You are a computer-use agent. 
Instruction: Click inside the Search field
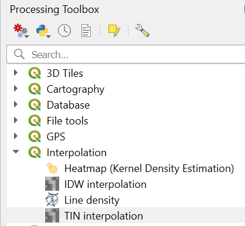[x=126, y=54]
